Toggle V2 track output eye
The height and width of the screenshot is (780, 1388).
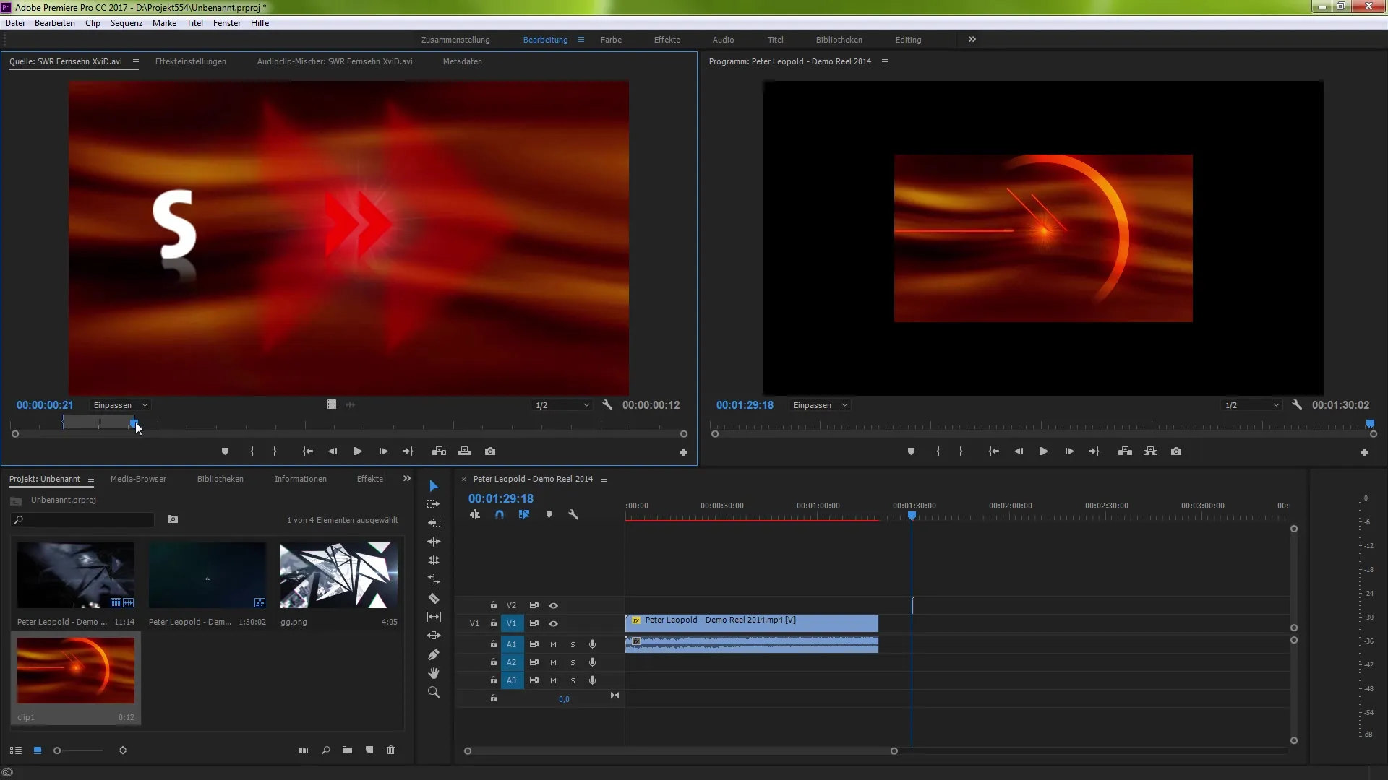tap(553, 605)
